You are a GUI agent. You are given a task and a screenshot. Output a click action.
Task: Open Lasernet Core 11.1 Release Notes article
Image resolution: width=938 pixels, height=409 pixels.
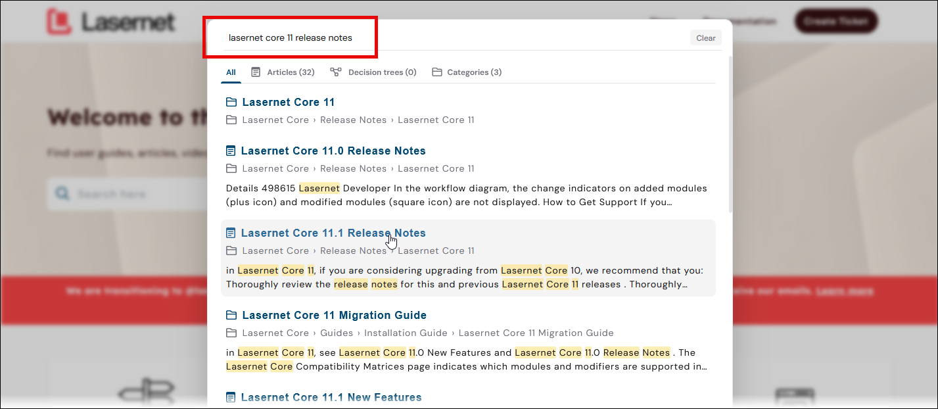coord(333,233)
